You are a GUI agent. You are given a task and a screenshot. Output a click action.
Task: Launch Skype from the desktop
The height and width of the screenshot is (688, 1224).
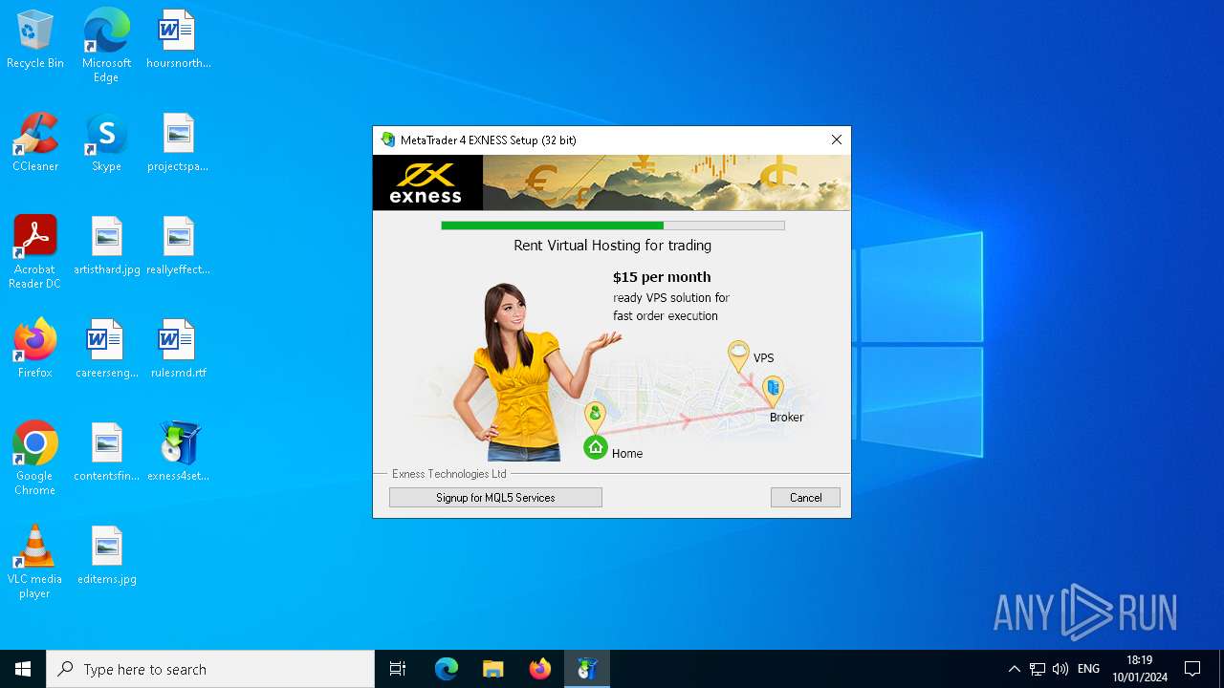pos(106,141)
